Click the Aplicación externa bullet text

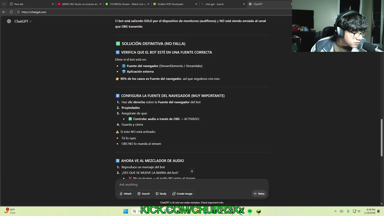click(x=140, y=72)
